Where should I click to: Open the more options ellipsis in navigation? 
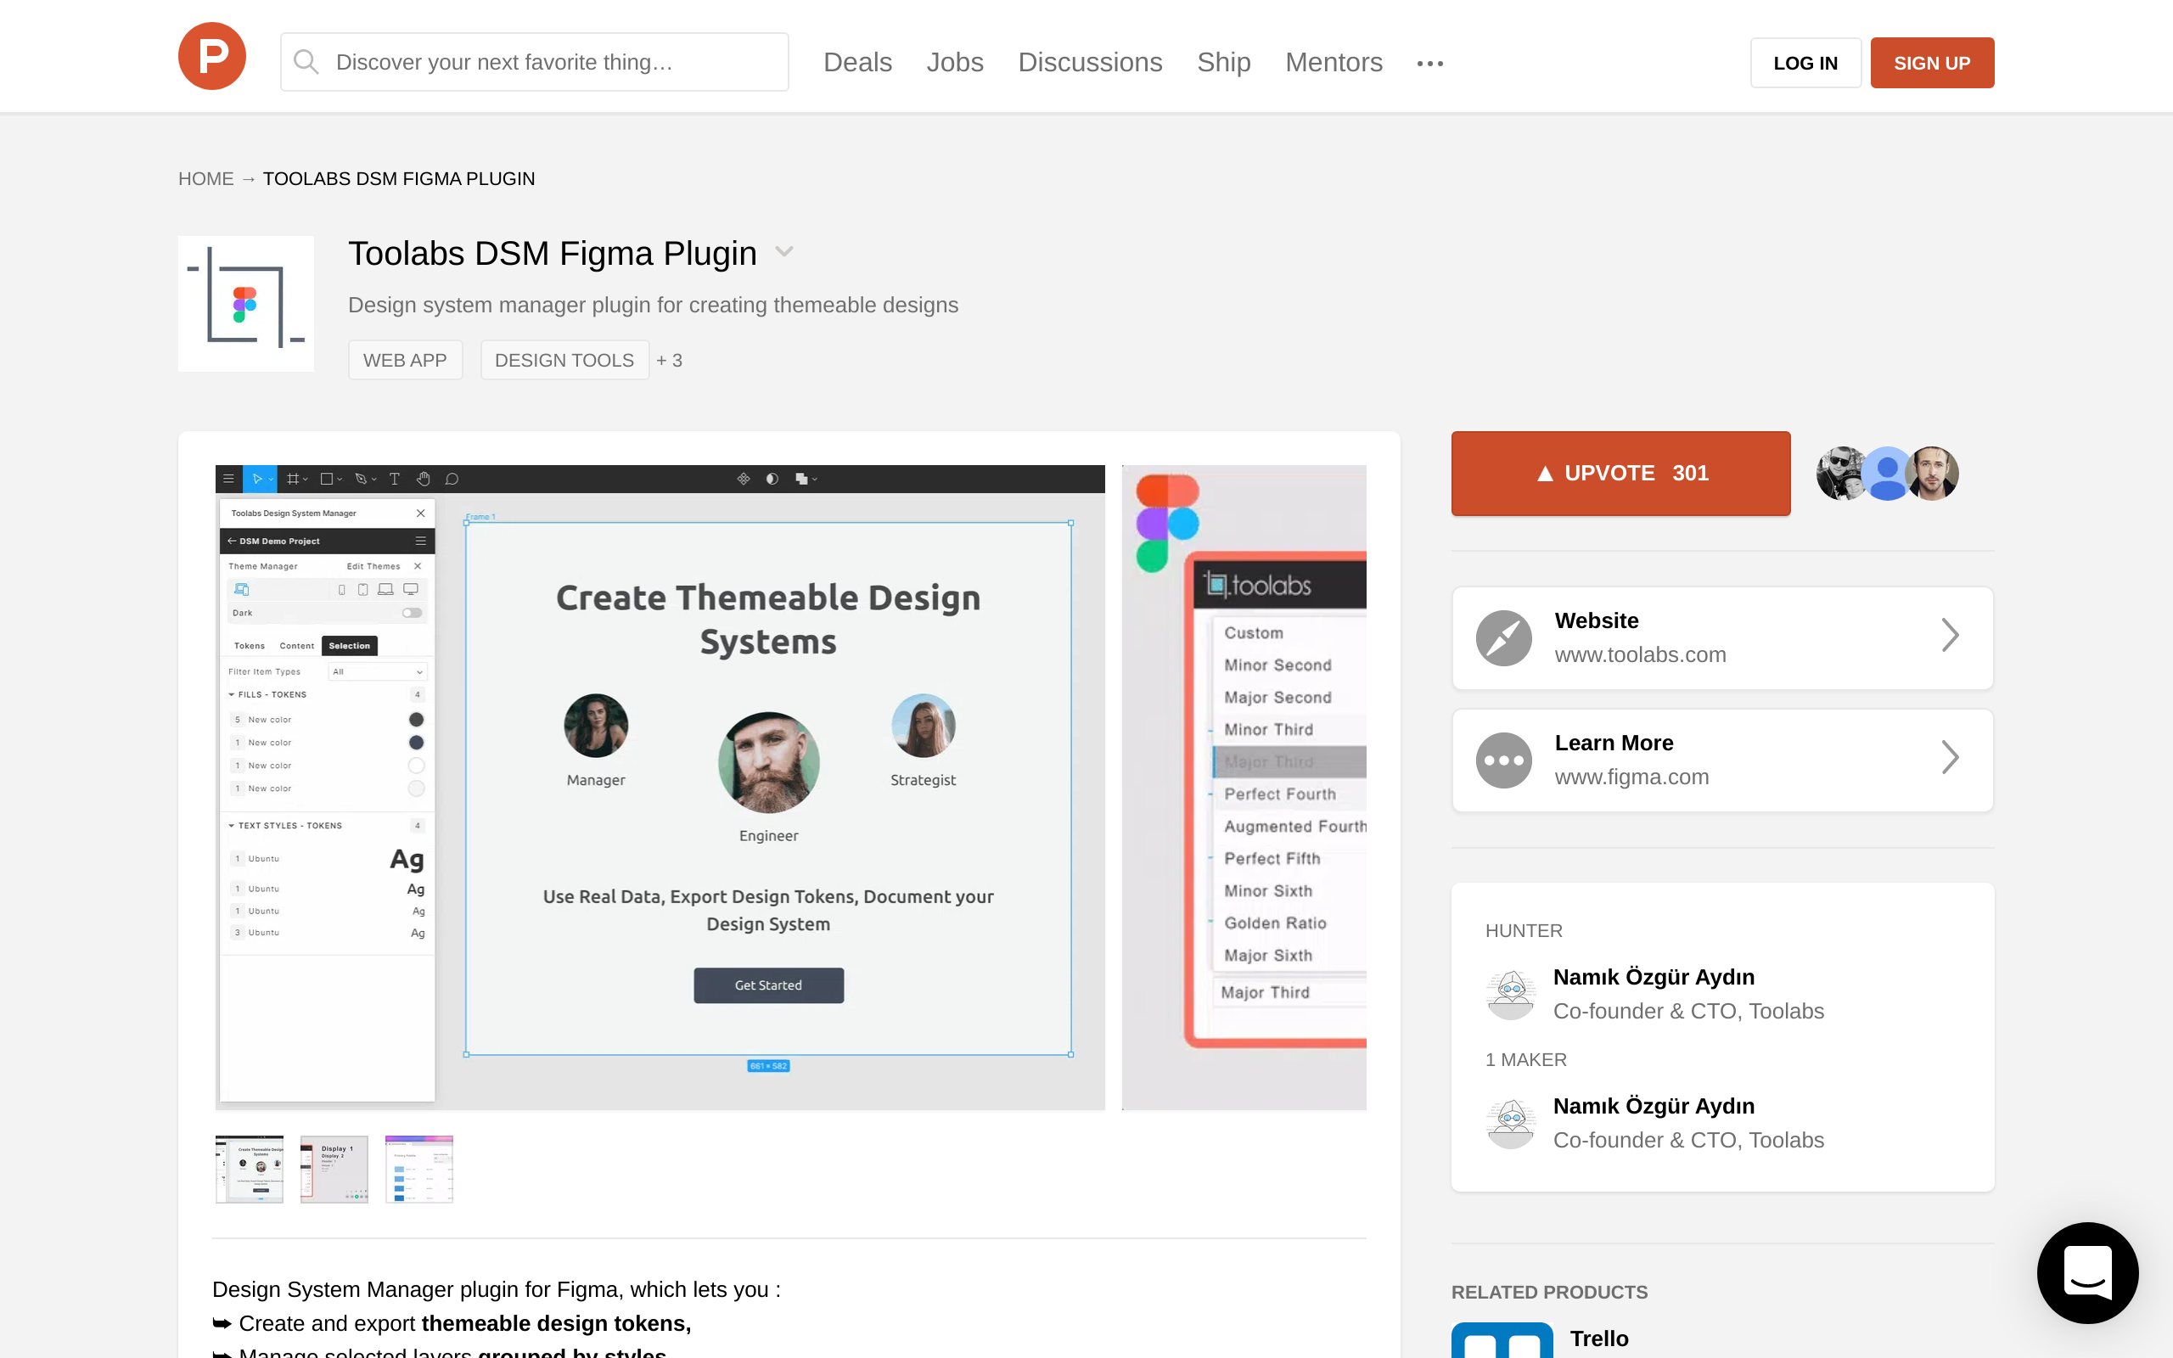click(1429, 63)
